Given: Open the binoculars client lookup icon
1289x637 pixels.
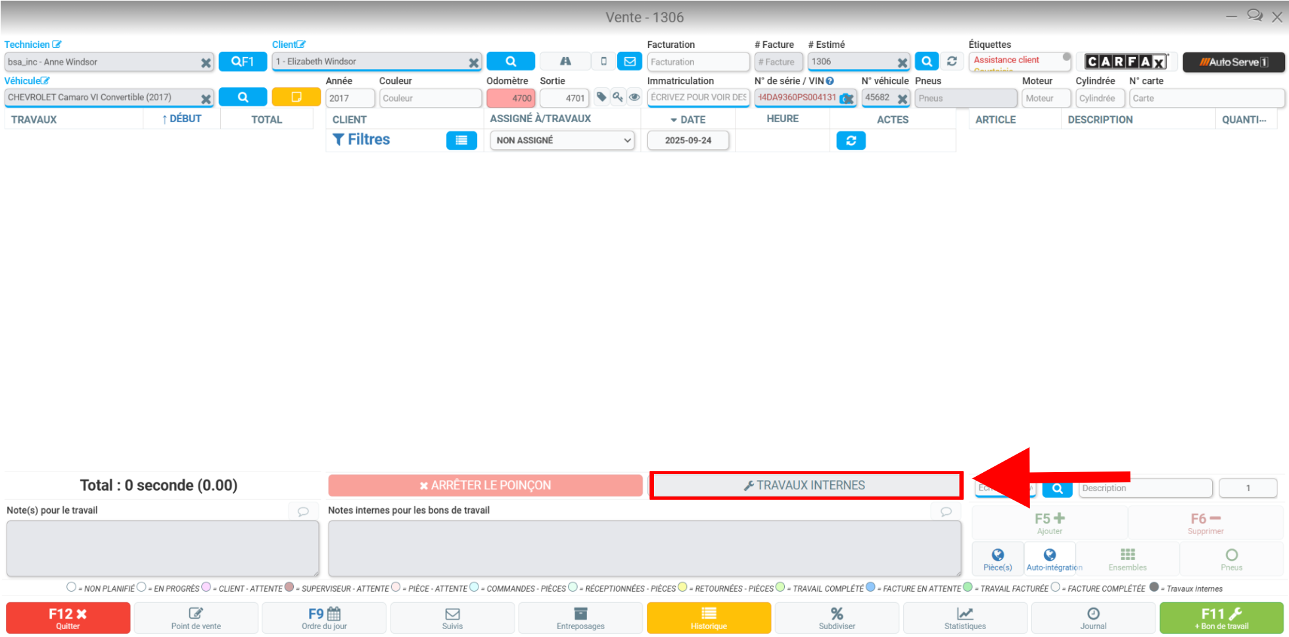Looking at the screenshot, I should (x=565, y=62).
